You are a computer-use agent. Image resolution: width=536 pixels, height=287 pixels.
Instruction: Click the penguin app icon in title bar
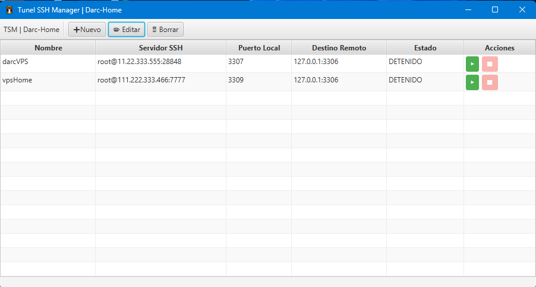click(x=9, y=10)
